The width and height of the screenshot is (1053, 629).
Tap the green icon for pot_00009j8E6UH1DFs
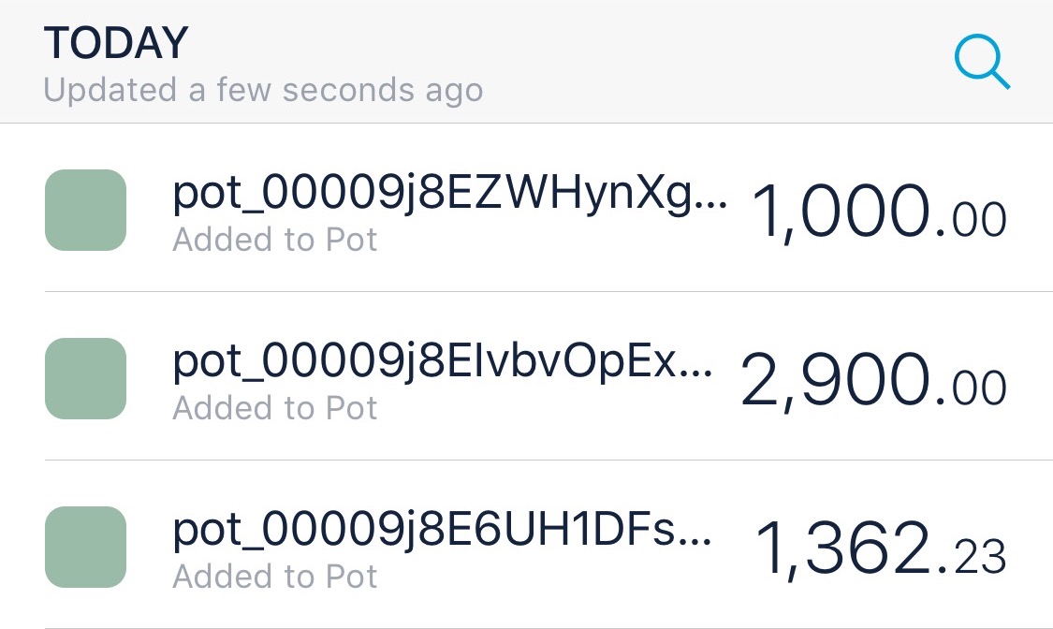click(85, 548)
